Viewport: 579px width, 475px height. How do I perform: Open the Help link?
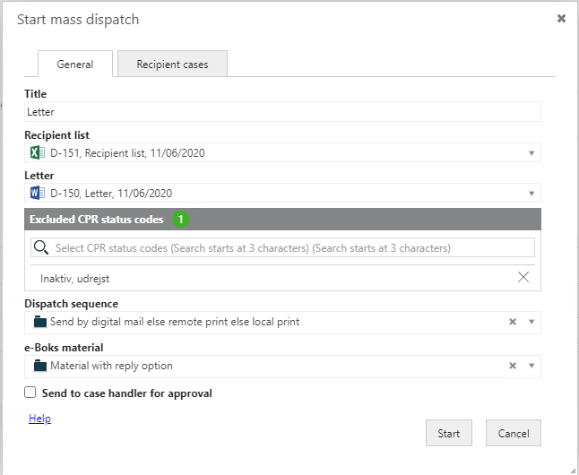pos(39,419)
